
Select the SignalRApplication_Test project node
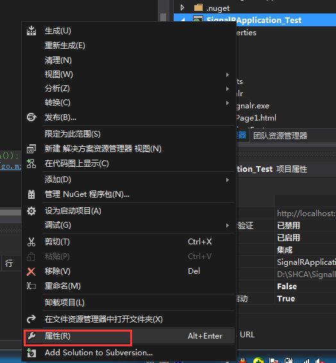[x=254, y=20]
